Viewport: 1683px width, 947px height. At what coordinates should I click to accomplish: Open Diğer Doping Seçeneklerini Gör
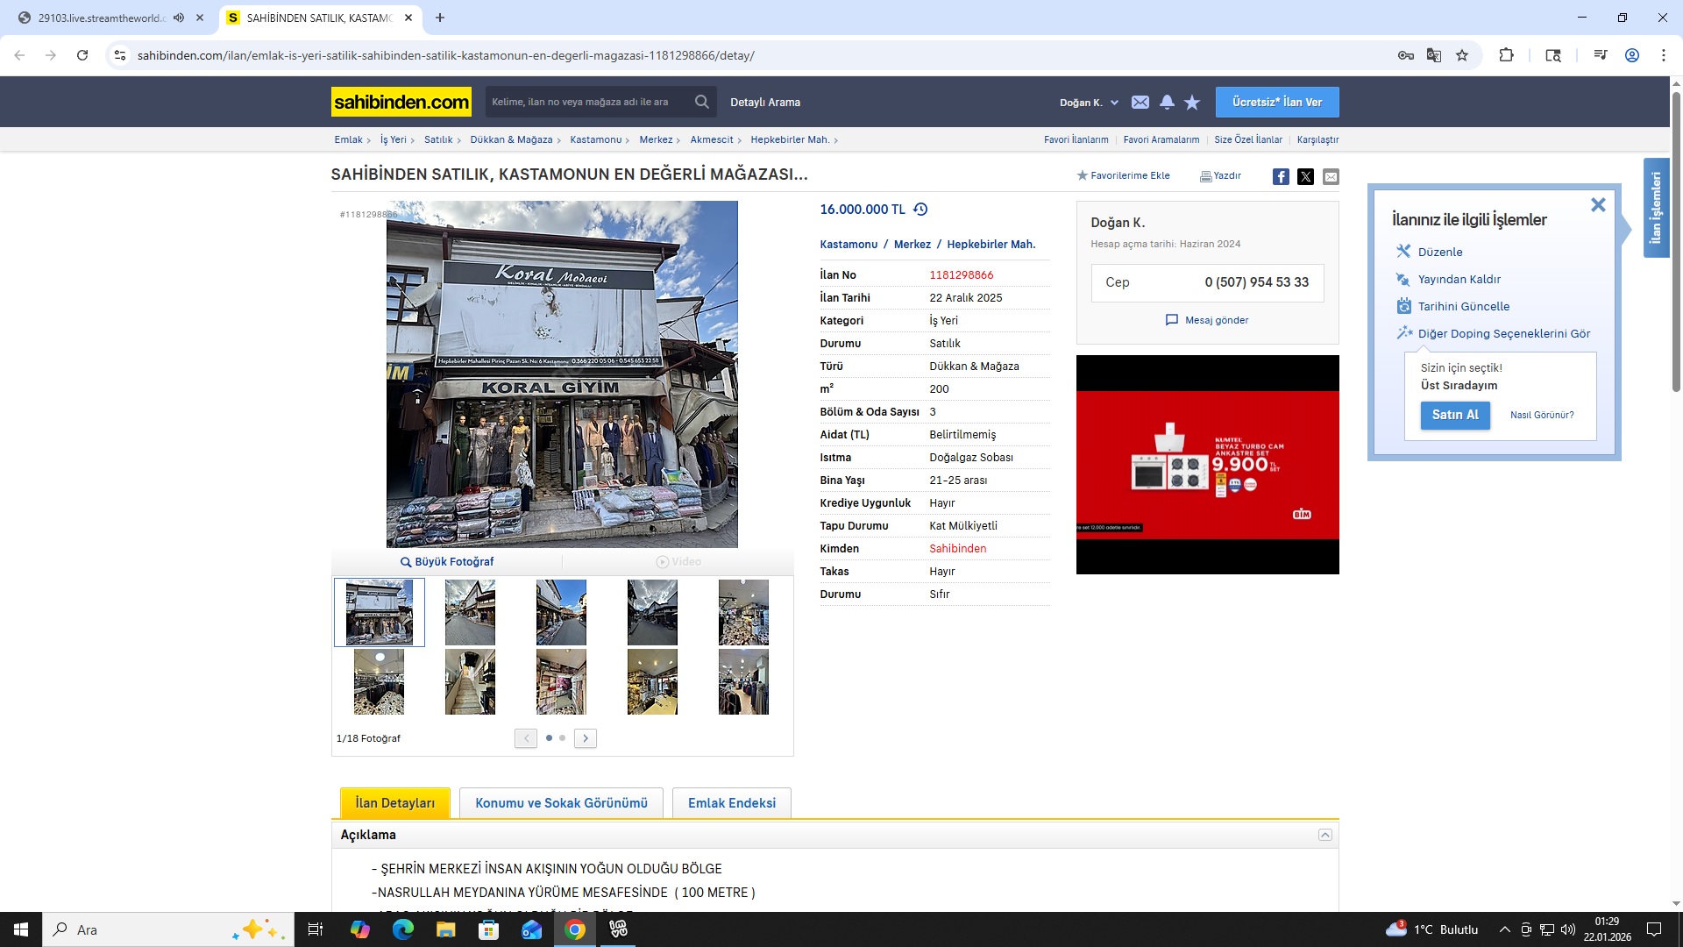point(1503,333)
